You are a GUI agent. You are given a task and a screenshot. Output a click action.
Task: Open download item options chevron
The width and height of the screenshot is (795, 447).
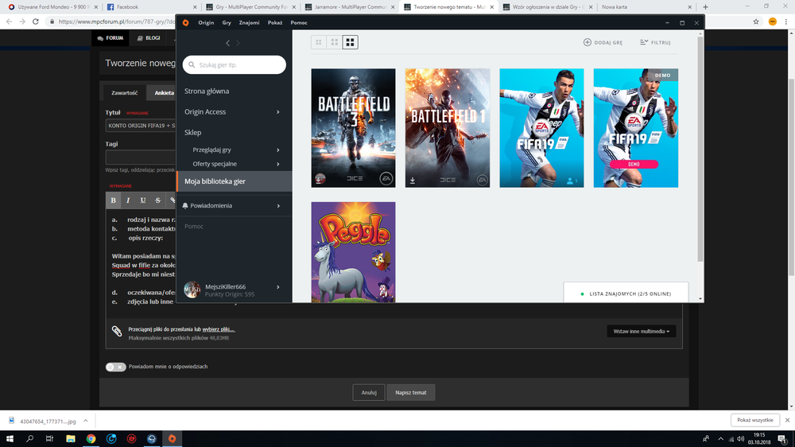click(86, 421)
